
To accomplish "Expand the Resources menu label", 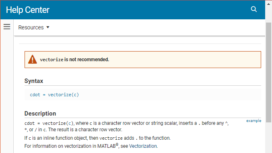I will pyautogui.click(x=31, y=27).
